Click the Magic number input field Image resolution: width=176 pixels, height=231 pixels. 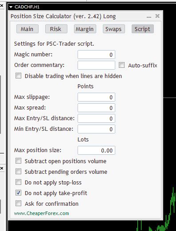96,55
